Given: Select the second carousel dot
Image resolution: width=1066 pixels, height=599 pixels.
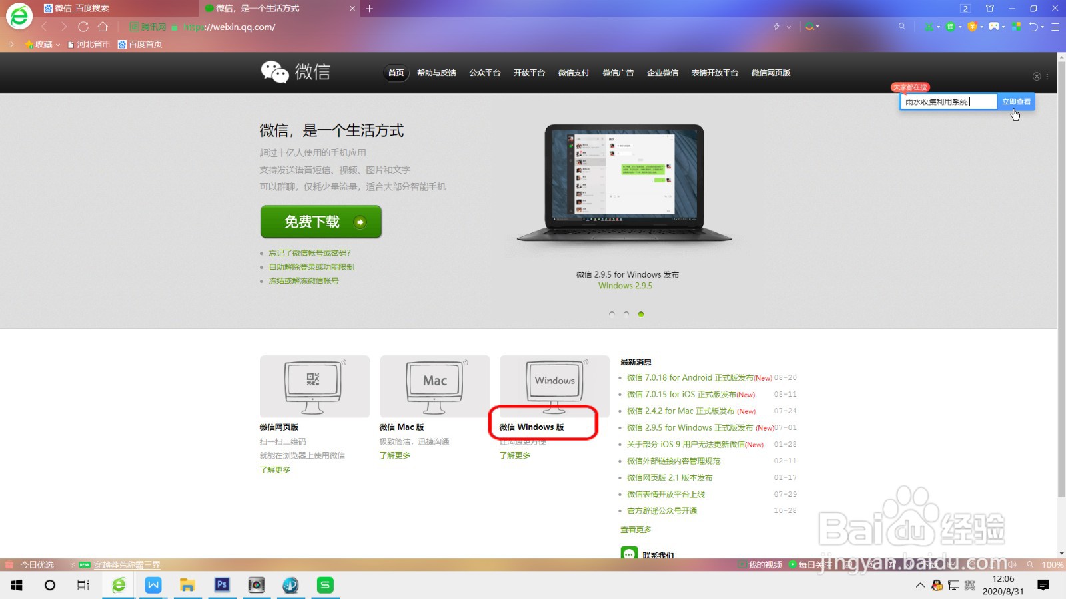Looking at the screenshot, I should coord(626,314).
